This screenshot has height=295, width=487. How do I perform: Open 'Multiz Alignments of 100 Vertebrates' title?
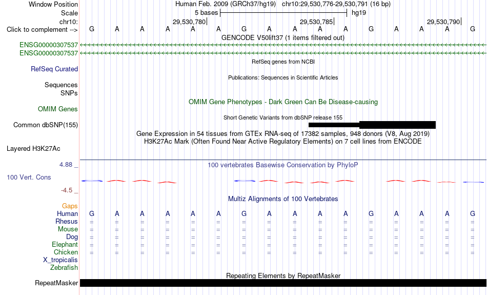click(x=283, y=199)
